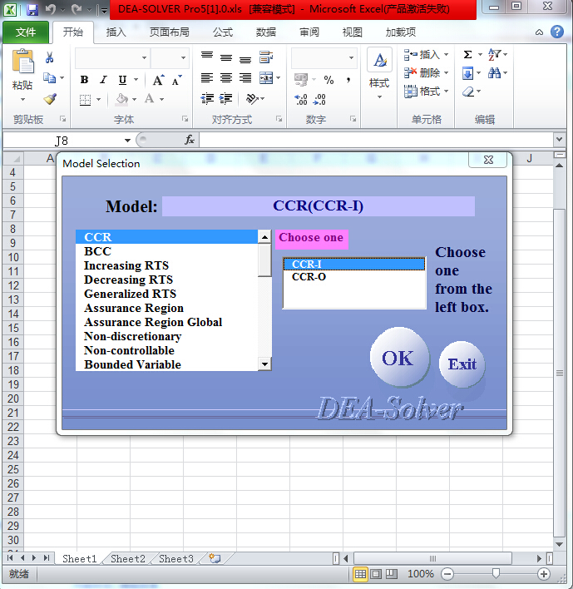
Task: Click the Cut scissors icon
Action: point(49,57)
